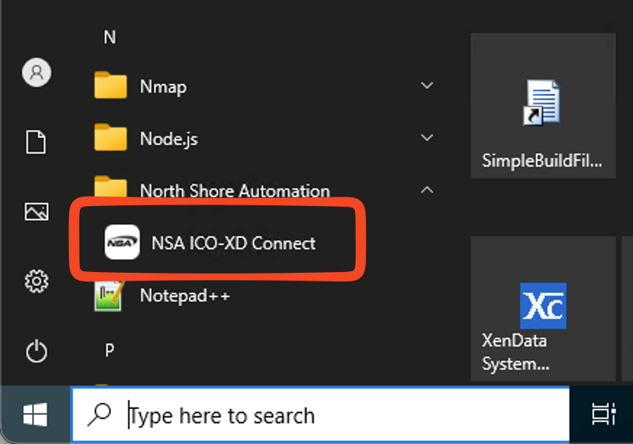Viewport: 633px width, 444px height.
Task: Open Settings gear in Start sidebar
Action: pyautogui.click(x=36, y=281)
